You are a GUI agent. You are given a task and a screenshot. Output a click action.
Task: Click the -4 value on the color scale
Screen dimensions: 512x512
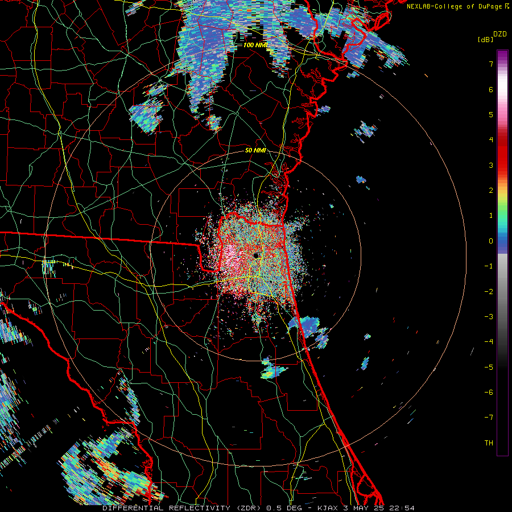[489, 342]
